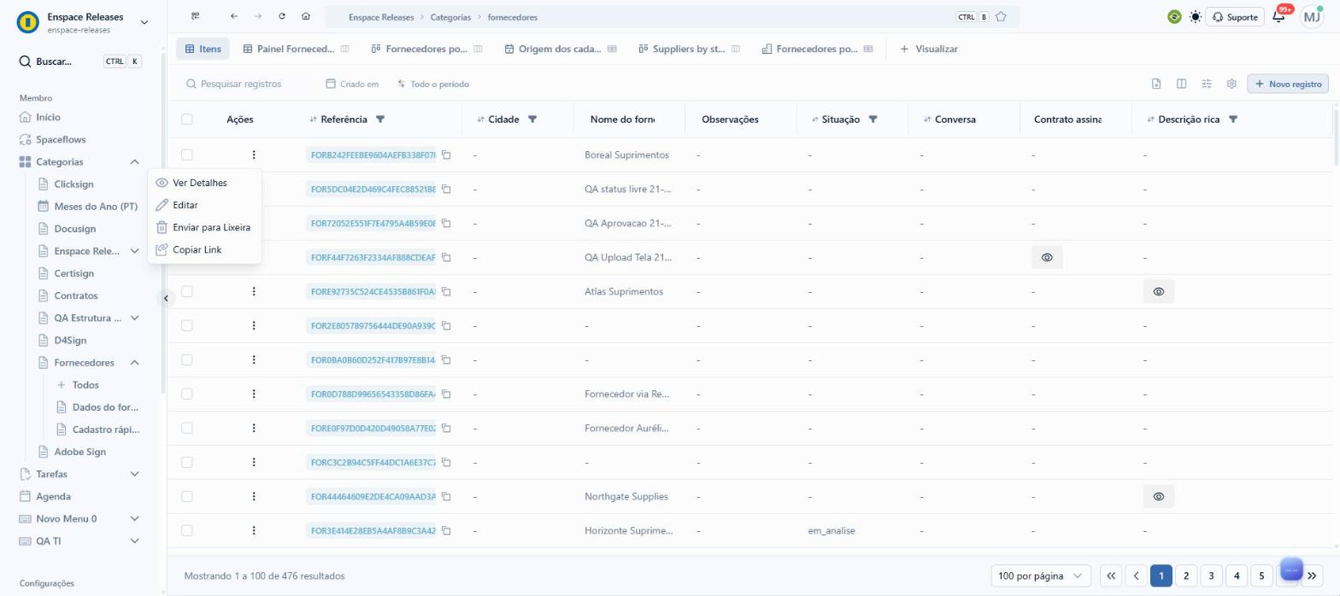
Task: Collapse the sidebar with arrow handle
Action: click(166, 298)
